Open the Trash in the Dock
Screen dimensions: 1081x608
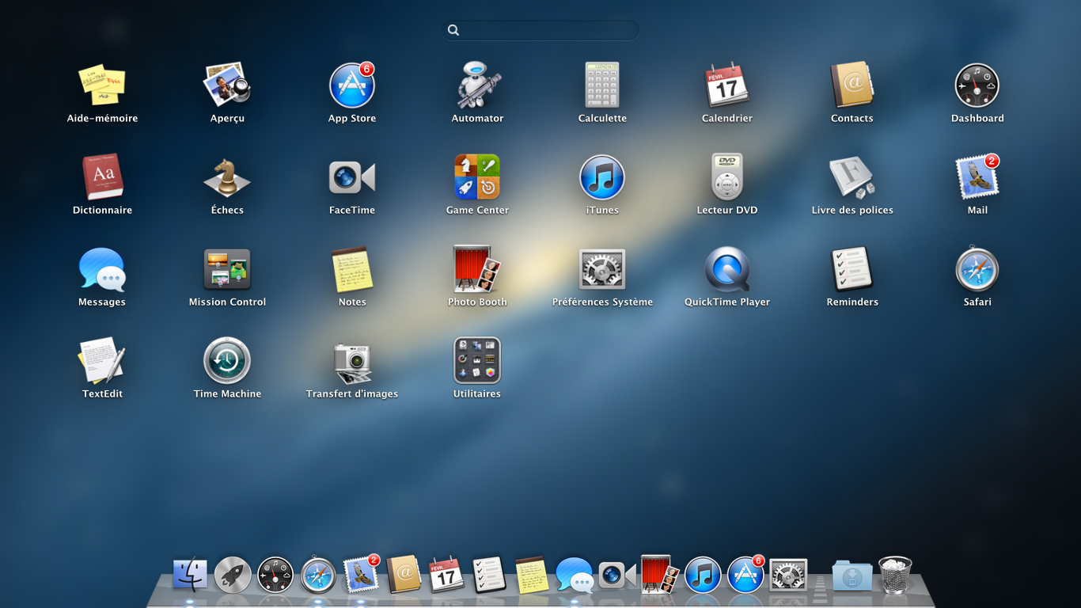[x=895, y=576]
